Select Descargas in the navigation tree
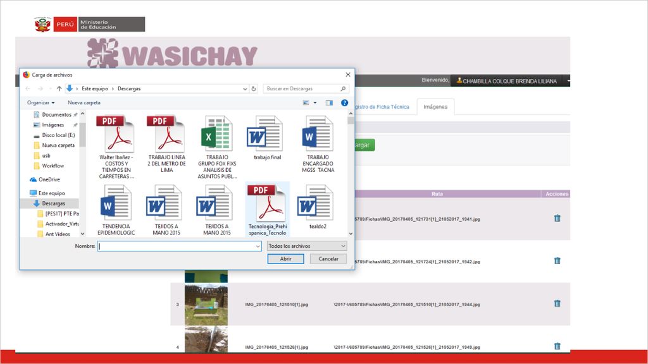 point(53,203)
